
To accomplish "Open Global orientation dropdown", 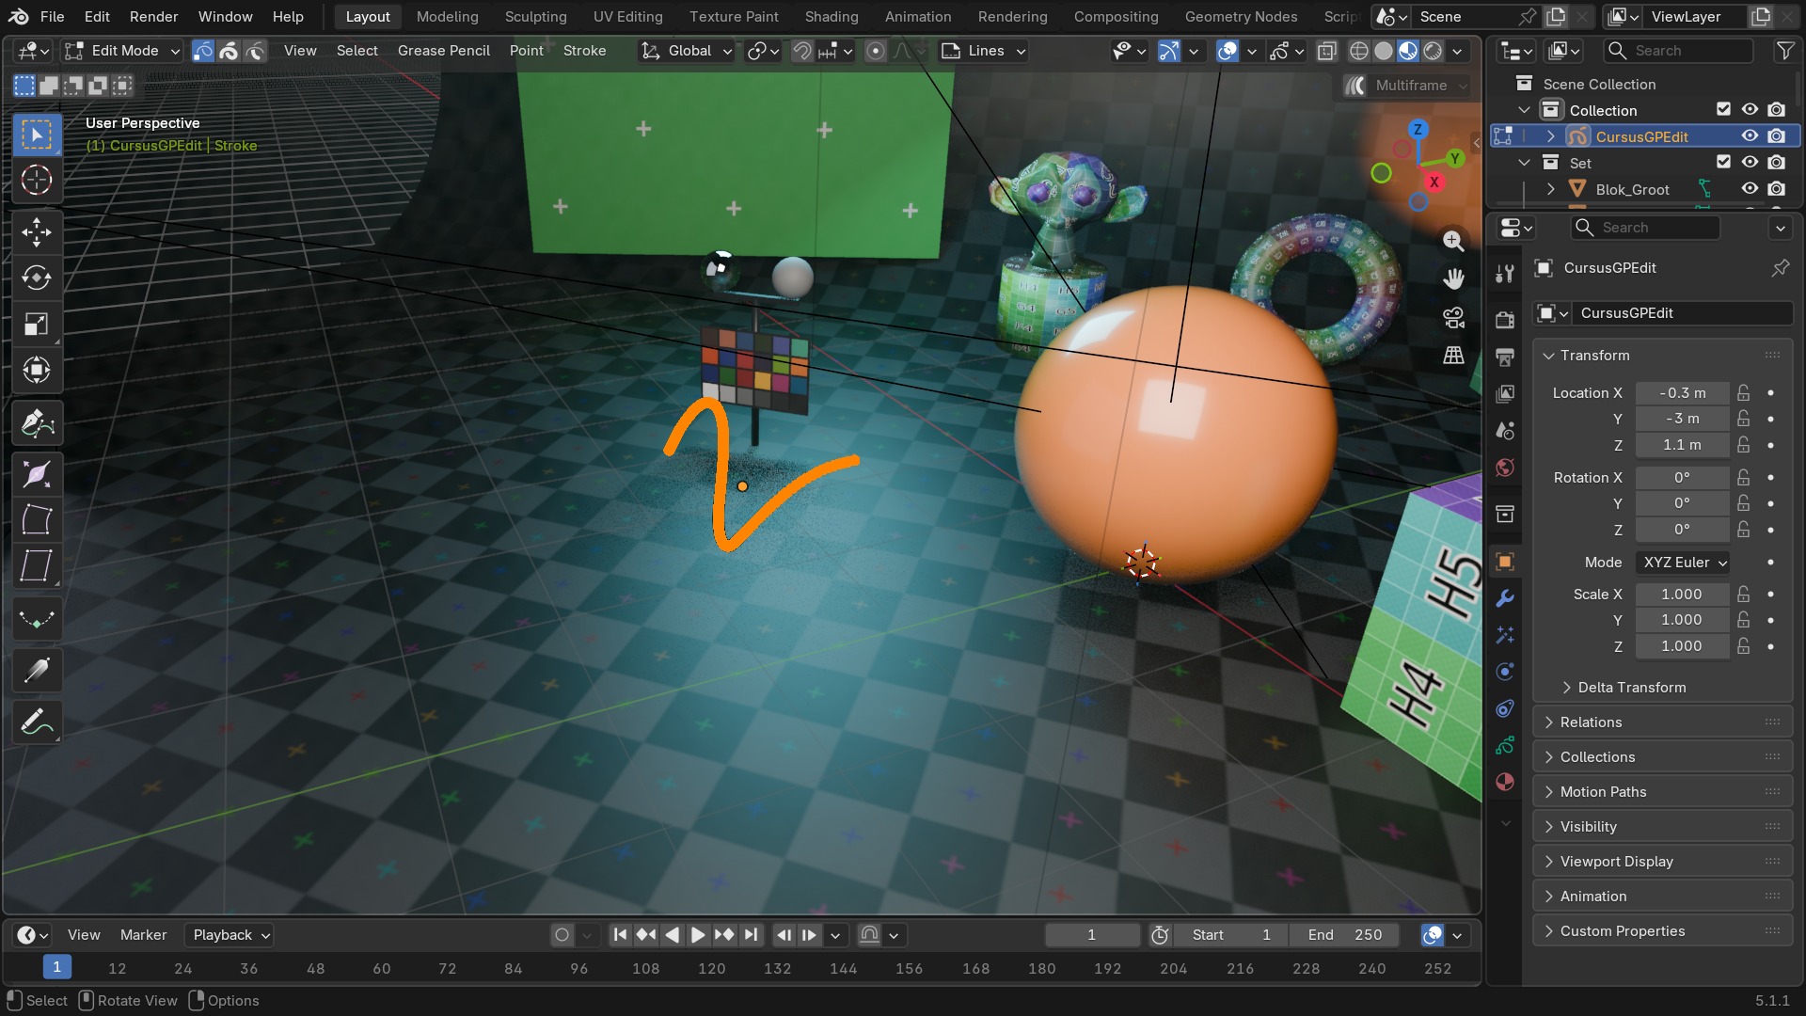I will point(686,51).
